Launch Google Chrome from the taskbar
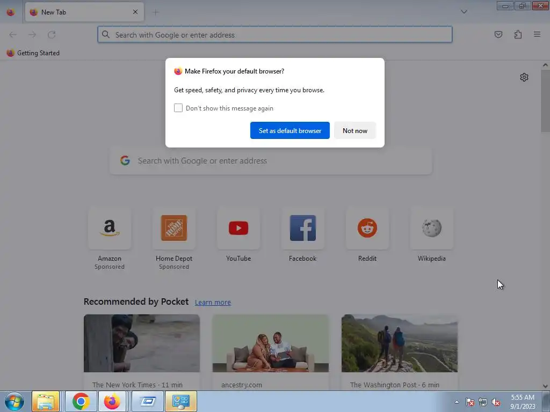 tap(81, 401)
